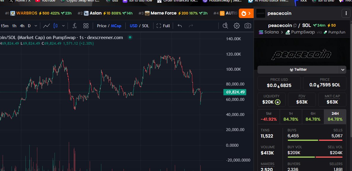Select the 6H stats tab
Image resolution: width=352 pixels, height=171 pixels.
pos(313,117)
